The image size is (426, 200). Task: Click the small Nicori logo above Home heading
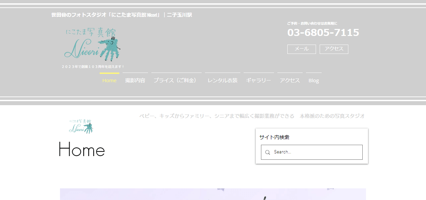pyautogui.click(x=81, y=126)
